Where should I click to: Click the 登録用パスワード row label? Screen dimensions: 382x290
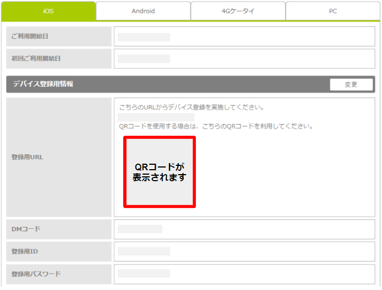[x=36, y=274]
